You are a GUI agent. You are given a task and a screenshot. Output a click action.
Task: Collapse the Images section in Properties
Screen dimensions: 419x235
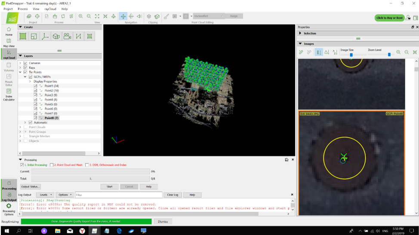tap(300, 44)
